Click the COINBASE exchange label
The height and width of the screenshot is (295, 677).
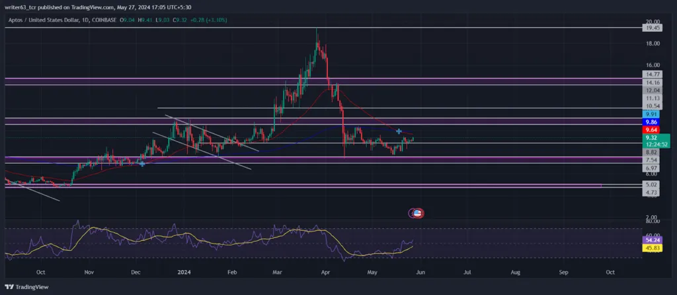105,20
